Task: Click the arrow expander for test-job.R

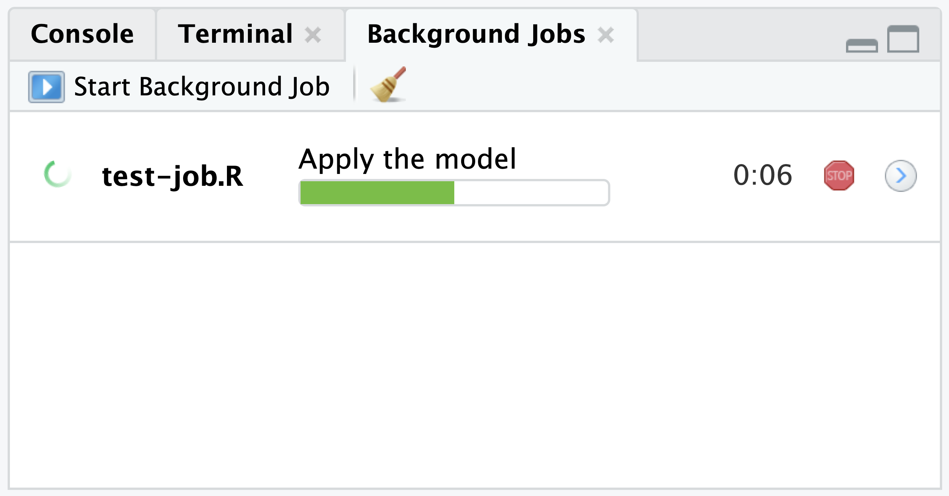Action: pos(901,176)
